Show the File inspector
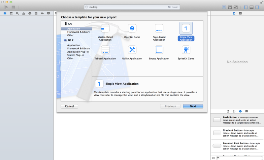This screenshot has width=264, height=160. tap(234, 13)
